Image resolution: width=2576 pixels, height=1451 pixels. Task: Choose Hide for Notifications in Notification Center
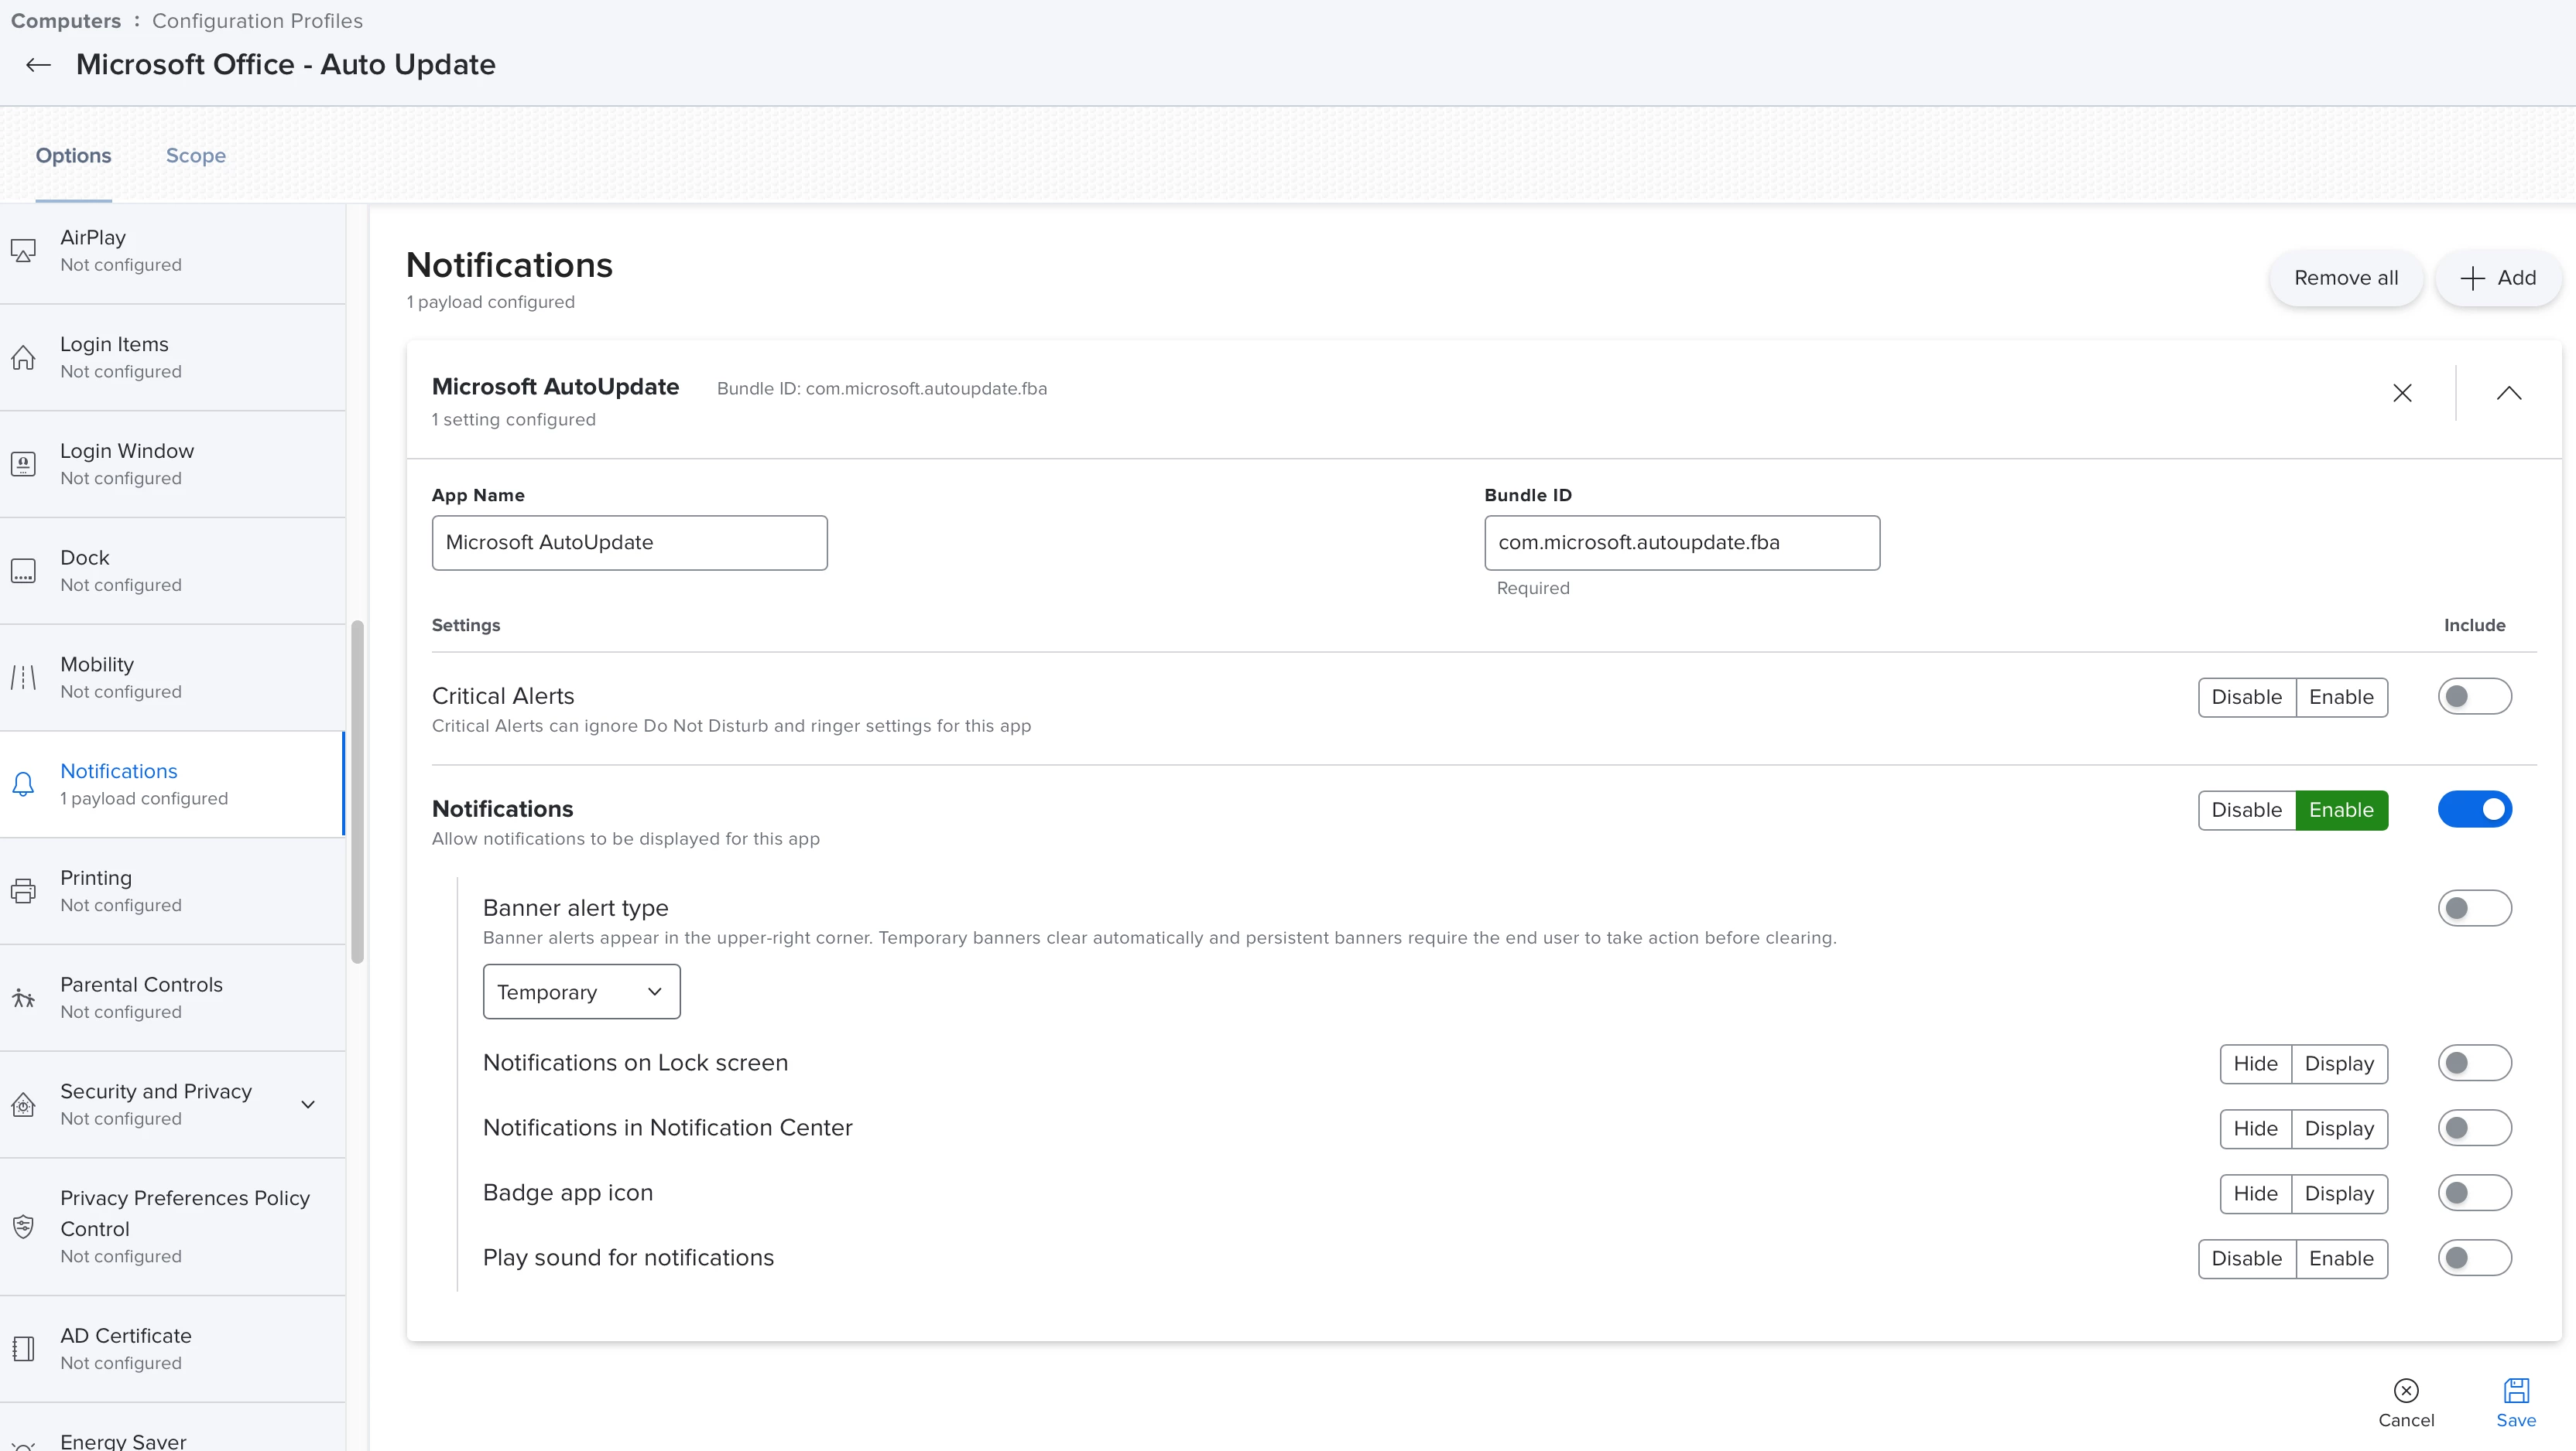click(x=2255, y=1129)
